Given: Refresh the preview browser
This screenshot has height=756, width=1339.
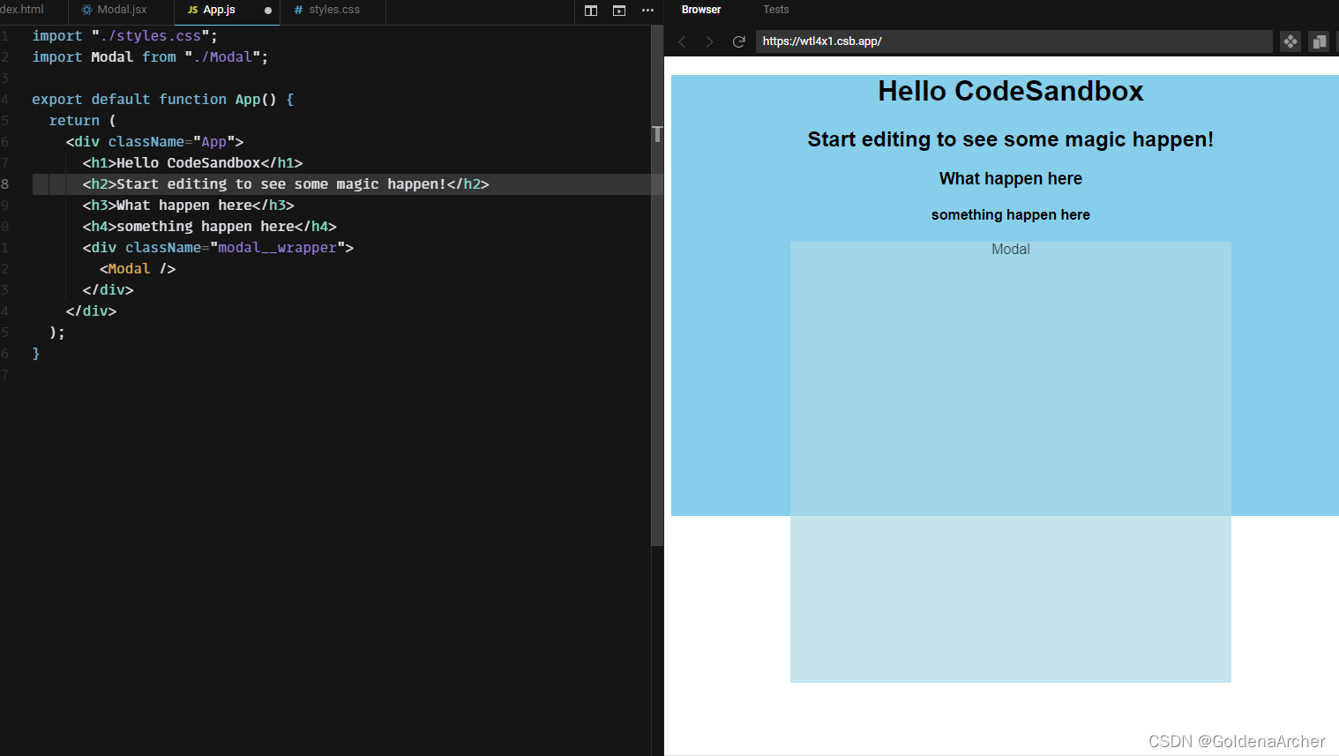Looking at the screenshot, I should tap(739, 41).
